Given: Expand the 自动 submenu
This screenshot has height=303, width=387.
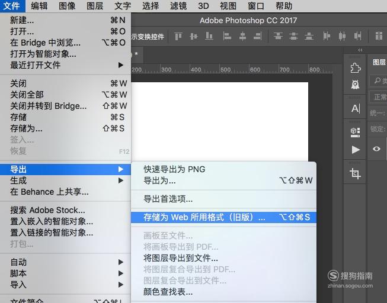Looking at the screenshot, I should (x=65, y=262).
